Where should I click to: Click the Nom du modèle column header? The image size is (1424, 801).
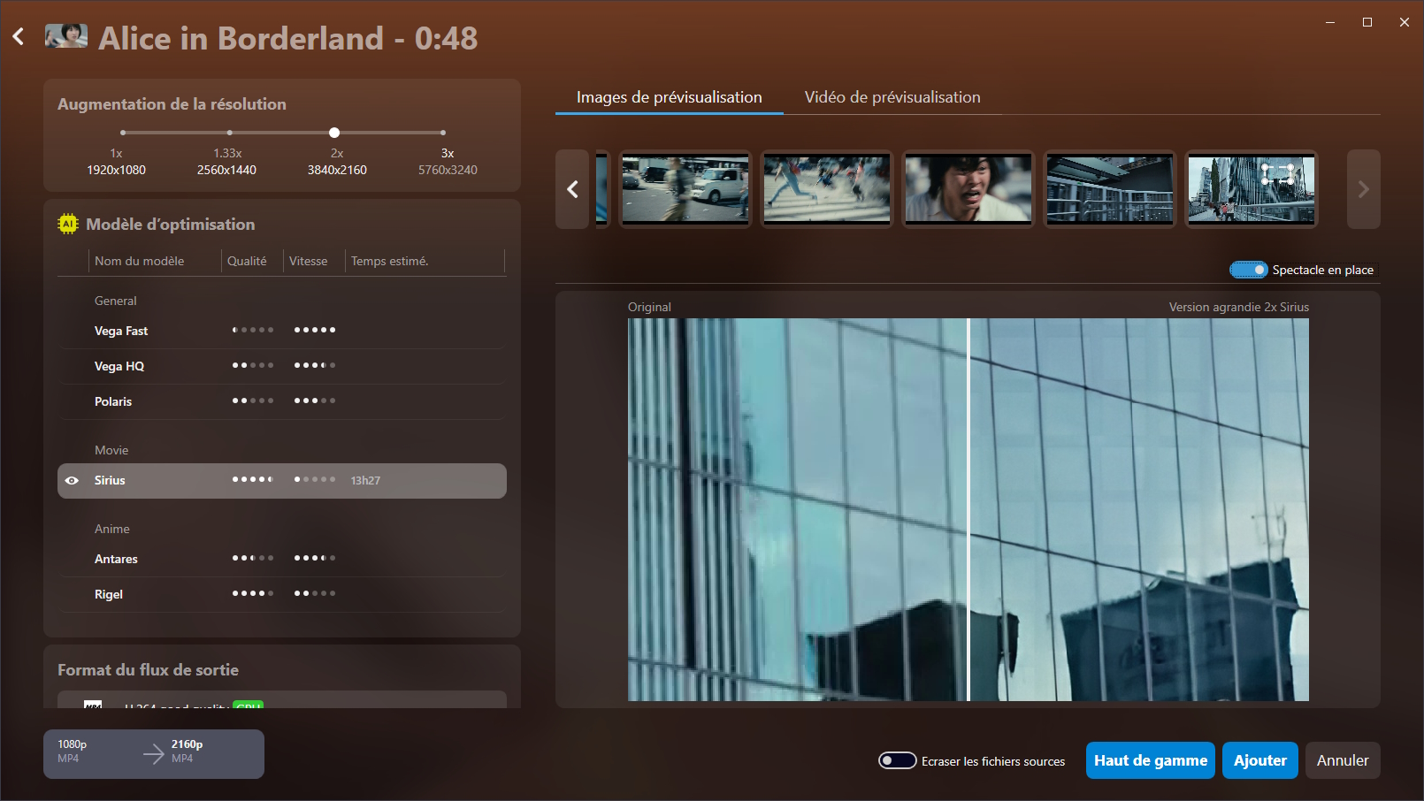140,261
